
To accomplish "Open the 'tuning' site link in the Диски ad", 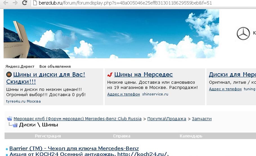I will 250,89.
